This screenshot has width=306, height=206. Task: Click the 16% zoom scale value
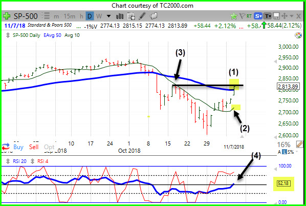pos(283,145)
